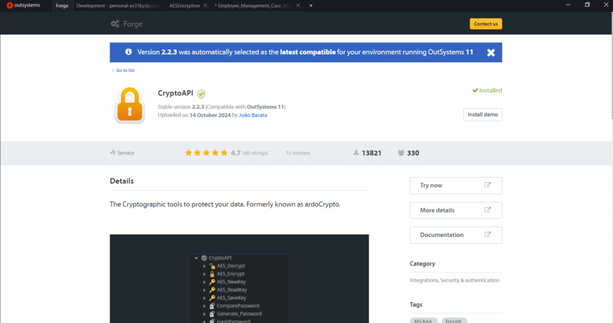Image resolution: width=613 pixels, height=323 pixels.
Task: Click the Details section heading
Action: pyautogui.click(x=122, y=181)
